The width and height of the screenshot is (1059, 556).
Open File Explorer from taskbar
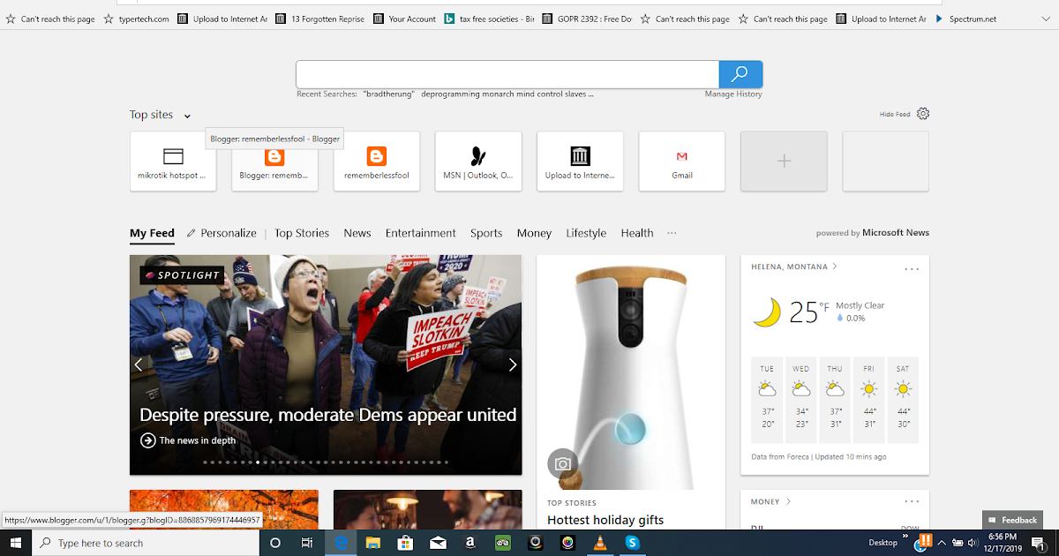coord(372,543)
